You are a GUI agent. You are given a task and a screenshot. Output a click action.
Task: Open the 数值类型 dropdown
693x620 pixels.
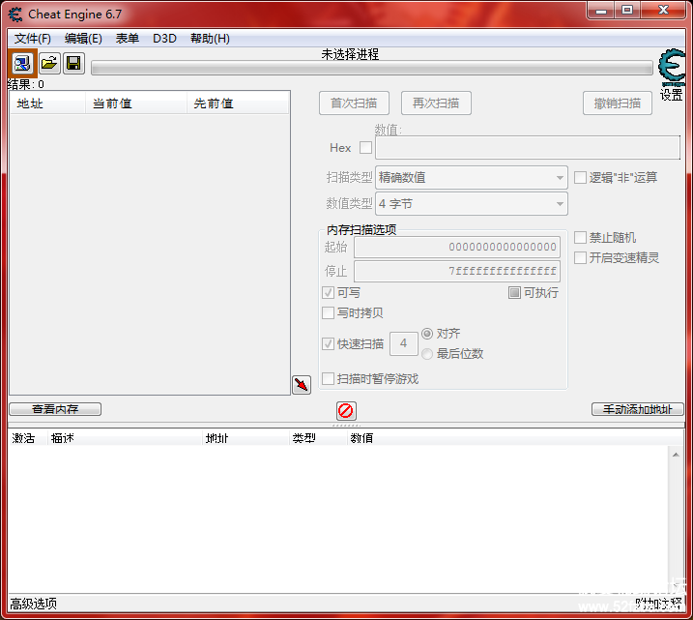point(472,204)
